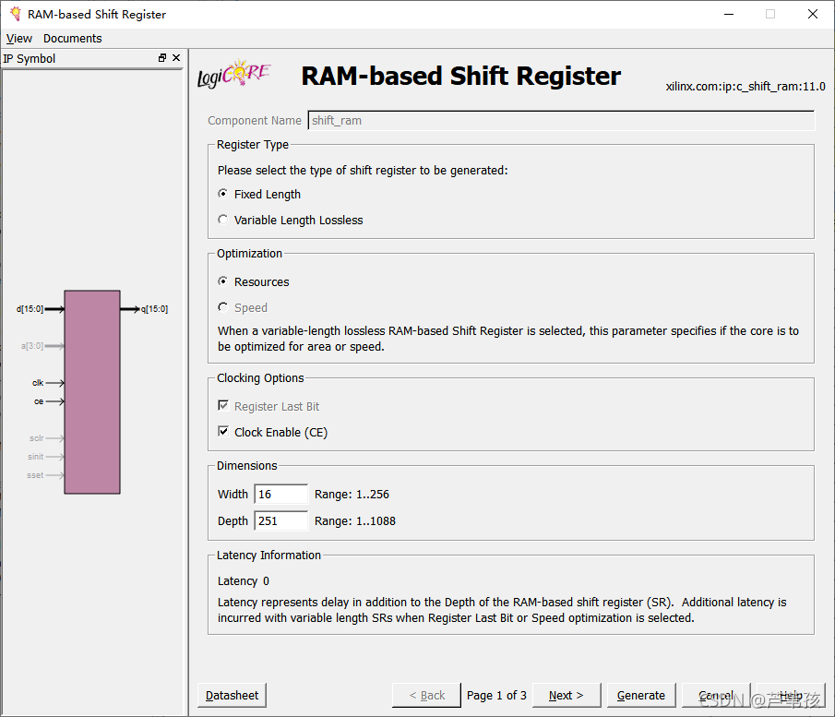This screenshot has width=835, height=717.
Task: Click the 'Latency 0' value
Action: tap(244, 581)
